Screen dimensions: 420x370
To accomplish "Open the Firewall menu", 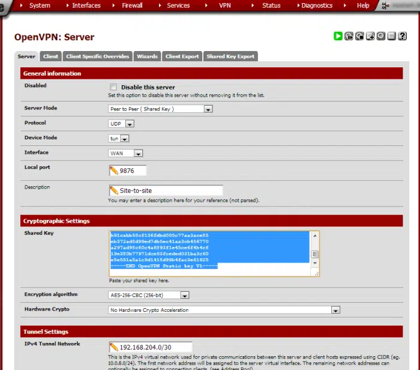I will (x=132, y=5).
